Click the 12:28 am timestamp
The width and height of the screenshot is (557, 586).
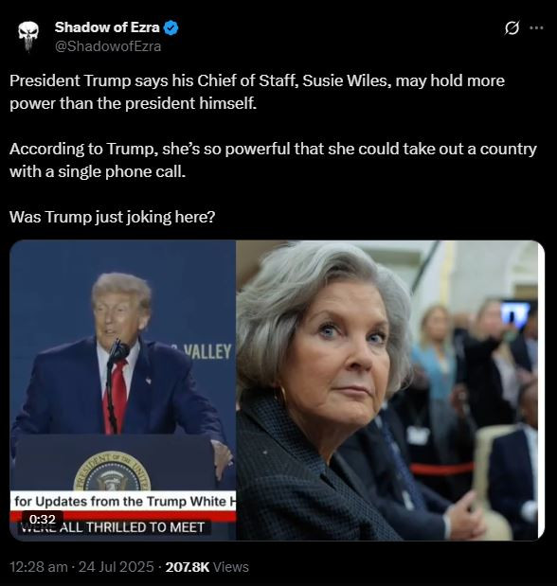tap(39, 567)
